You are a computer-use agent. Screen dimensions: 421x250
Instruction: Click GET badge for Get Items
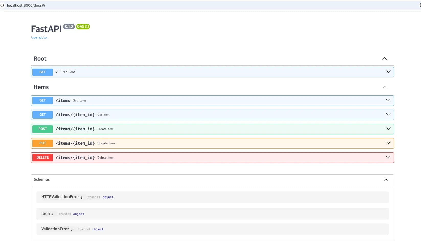(x=43, y=101)
